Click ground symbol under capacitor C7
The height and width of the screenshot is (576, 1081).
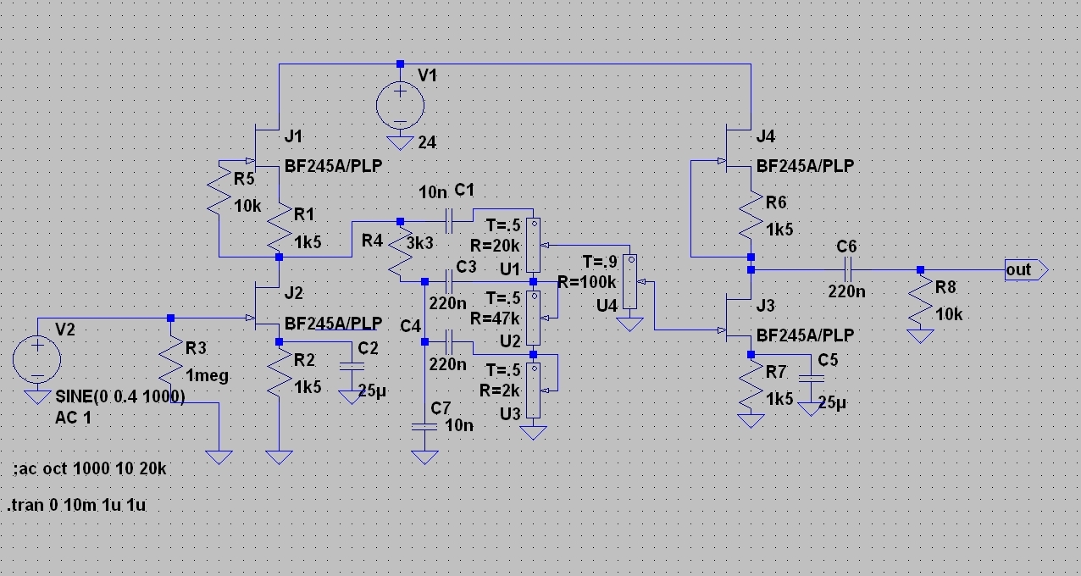click(424, 457)
